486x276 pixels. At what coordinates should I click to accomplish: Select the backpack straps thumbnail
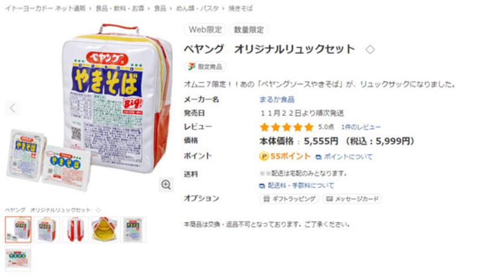75,230
